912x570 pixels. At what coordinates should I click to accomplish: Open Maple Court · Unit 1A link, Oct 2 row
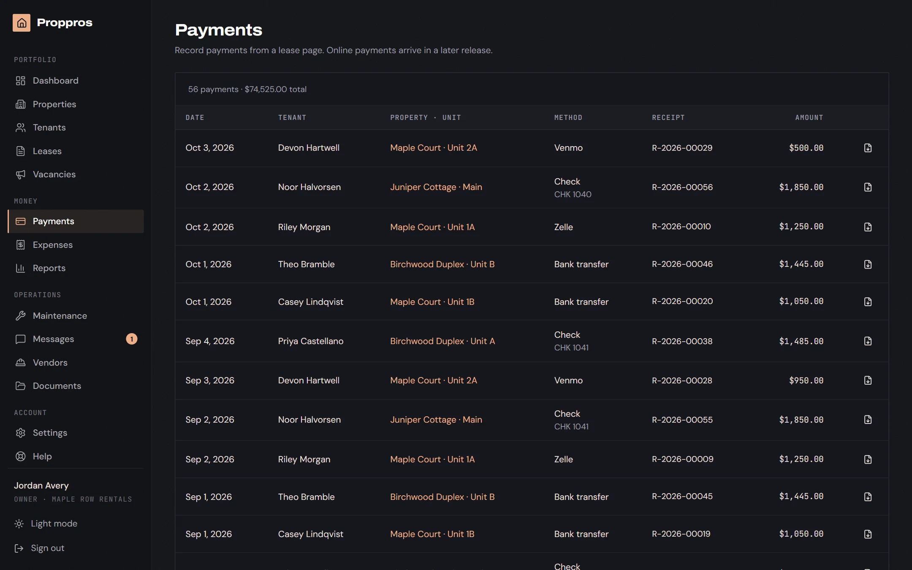(x=432, y=227)
